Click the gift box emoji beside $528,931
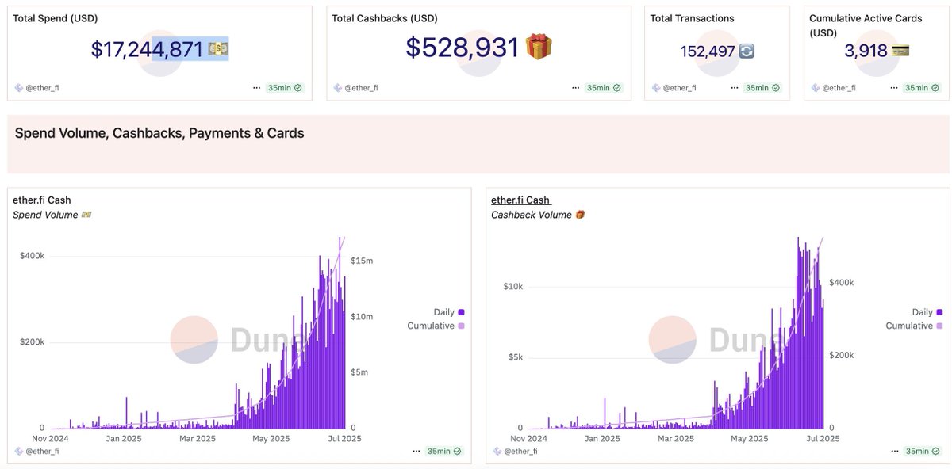 539,47
